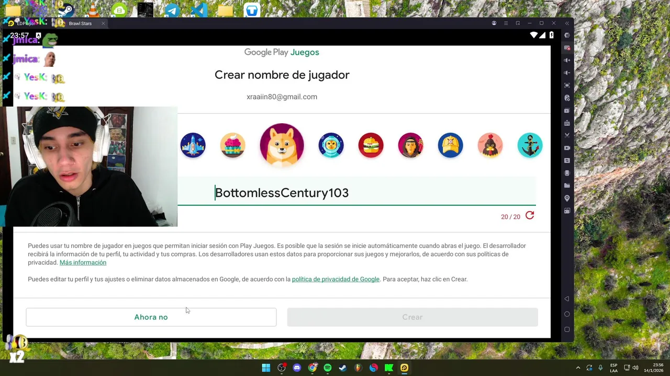Open Windows Start menu
The height and width of the screenshot is (376, 670).
[266, 368]
